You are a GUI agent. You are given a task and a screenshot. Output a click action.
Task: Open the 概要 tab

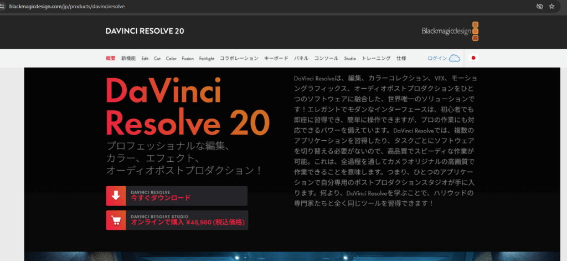pyautogui.click(x=111, y=58)
